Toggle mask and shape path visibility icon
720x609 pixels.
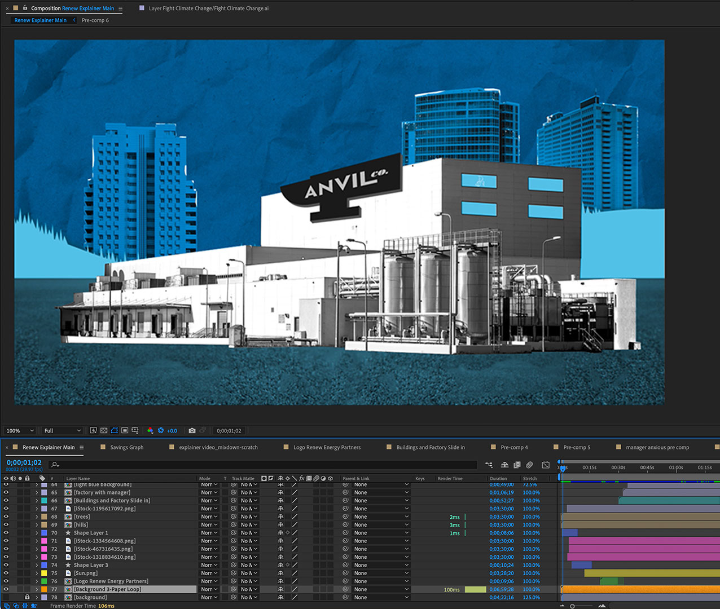[115, 431]
